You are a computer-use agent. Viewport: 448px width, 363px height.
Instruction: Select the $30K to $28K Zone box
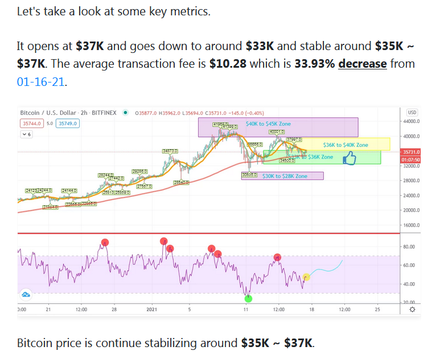coord(282,176)
